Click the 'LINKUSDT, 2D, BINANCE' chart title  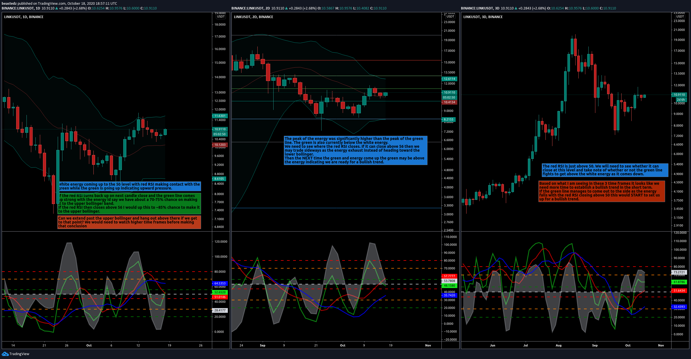(x=253, y=17)
